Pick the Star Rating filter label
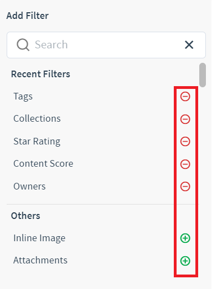Viewport: 212px width, 289px height. [37, 142]
